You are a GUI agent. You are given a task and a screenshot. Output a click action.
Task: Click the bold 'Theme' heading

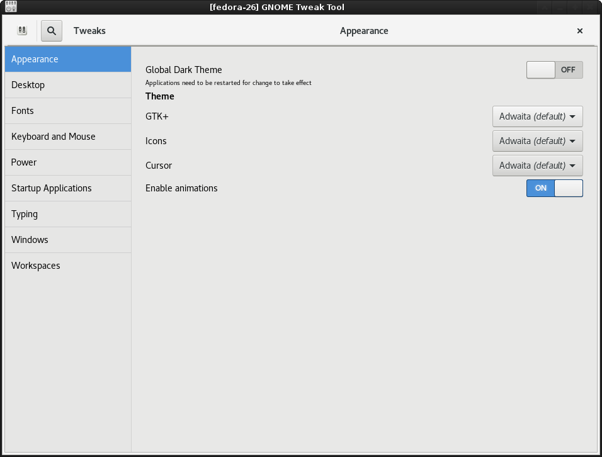[160, 96]
